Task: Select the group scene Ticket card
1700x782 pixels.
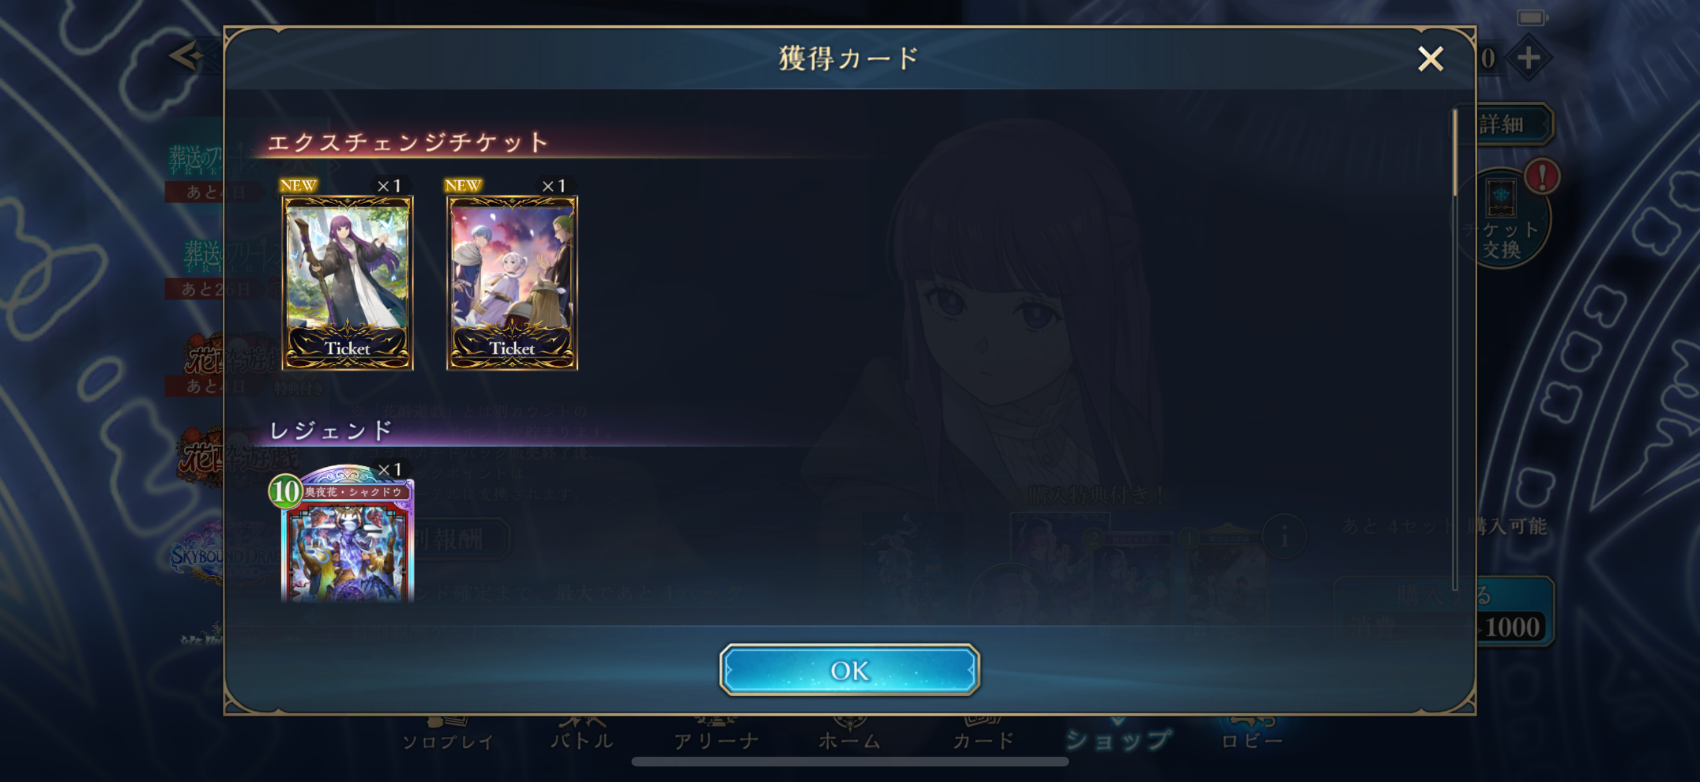Action: [512, 283]
